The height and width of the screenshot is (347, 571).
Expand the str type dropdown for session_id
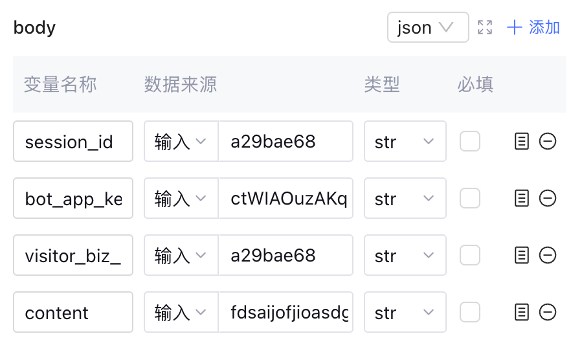tap(405, 141)
